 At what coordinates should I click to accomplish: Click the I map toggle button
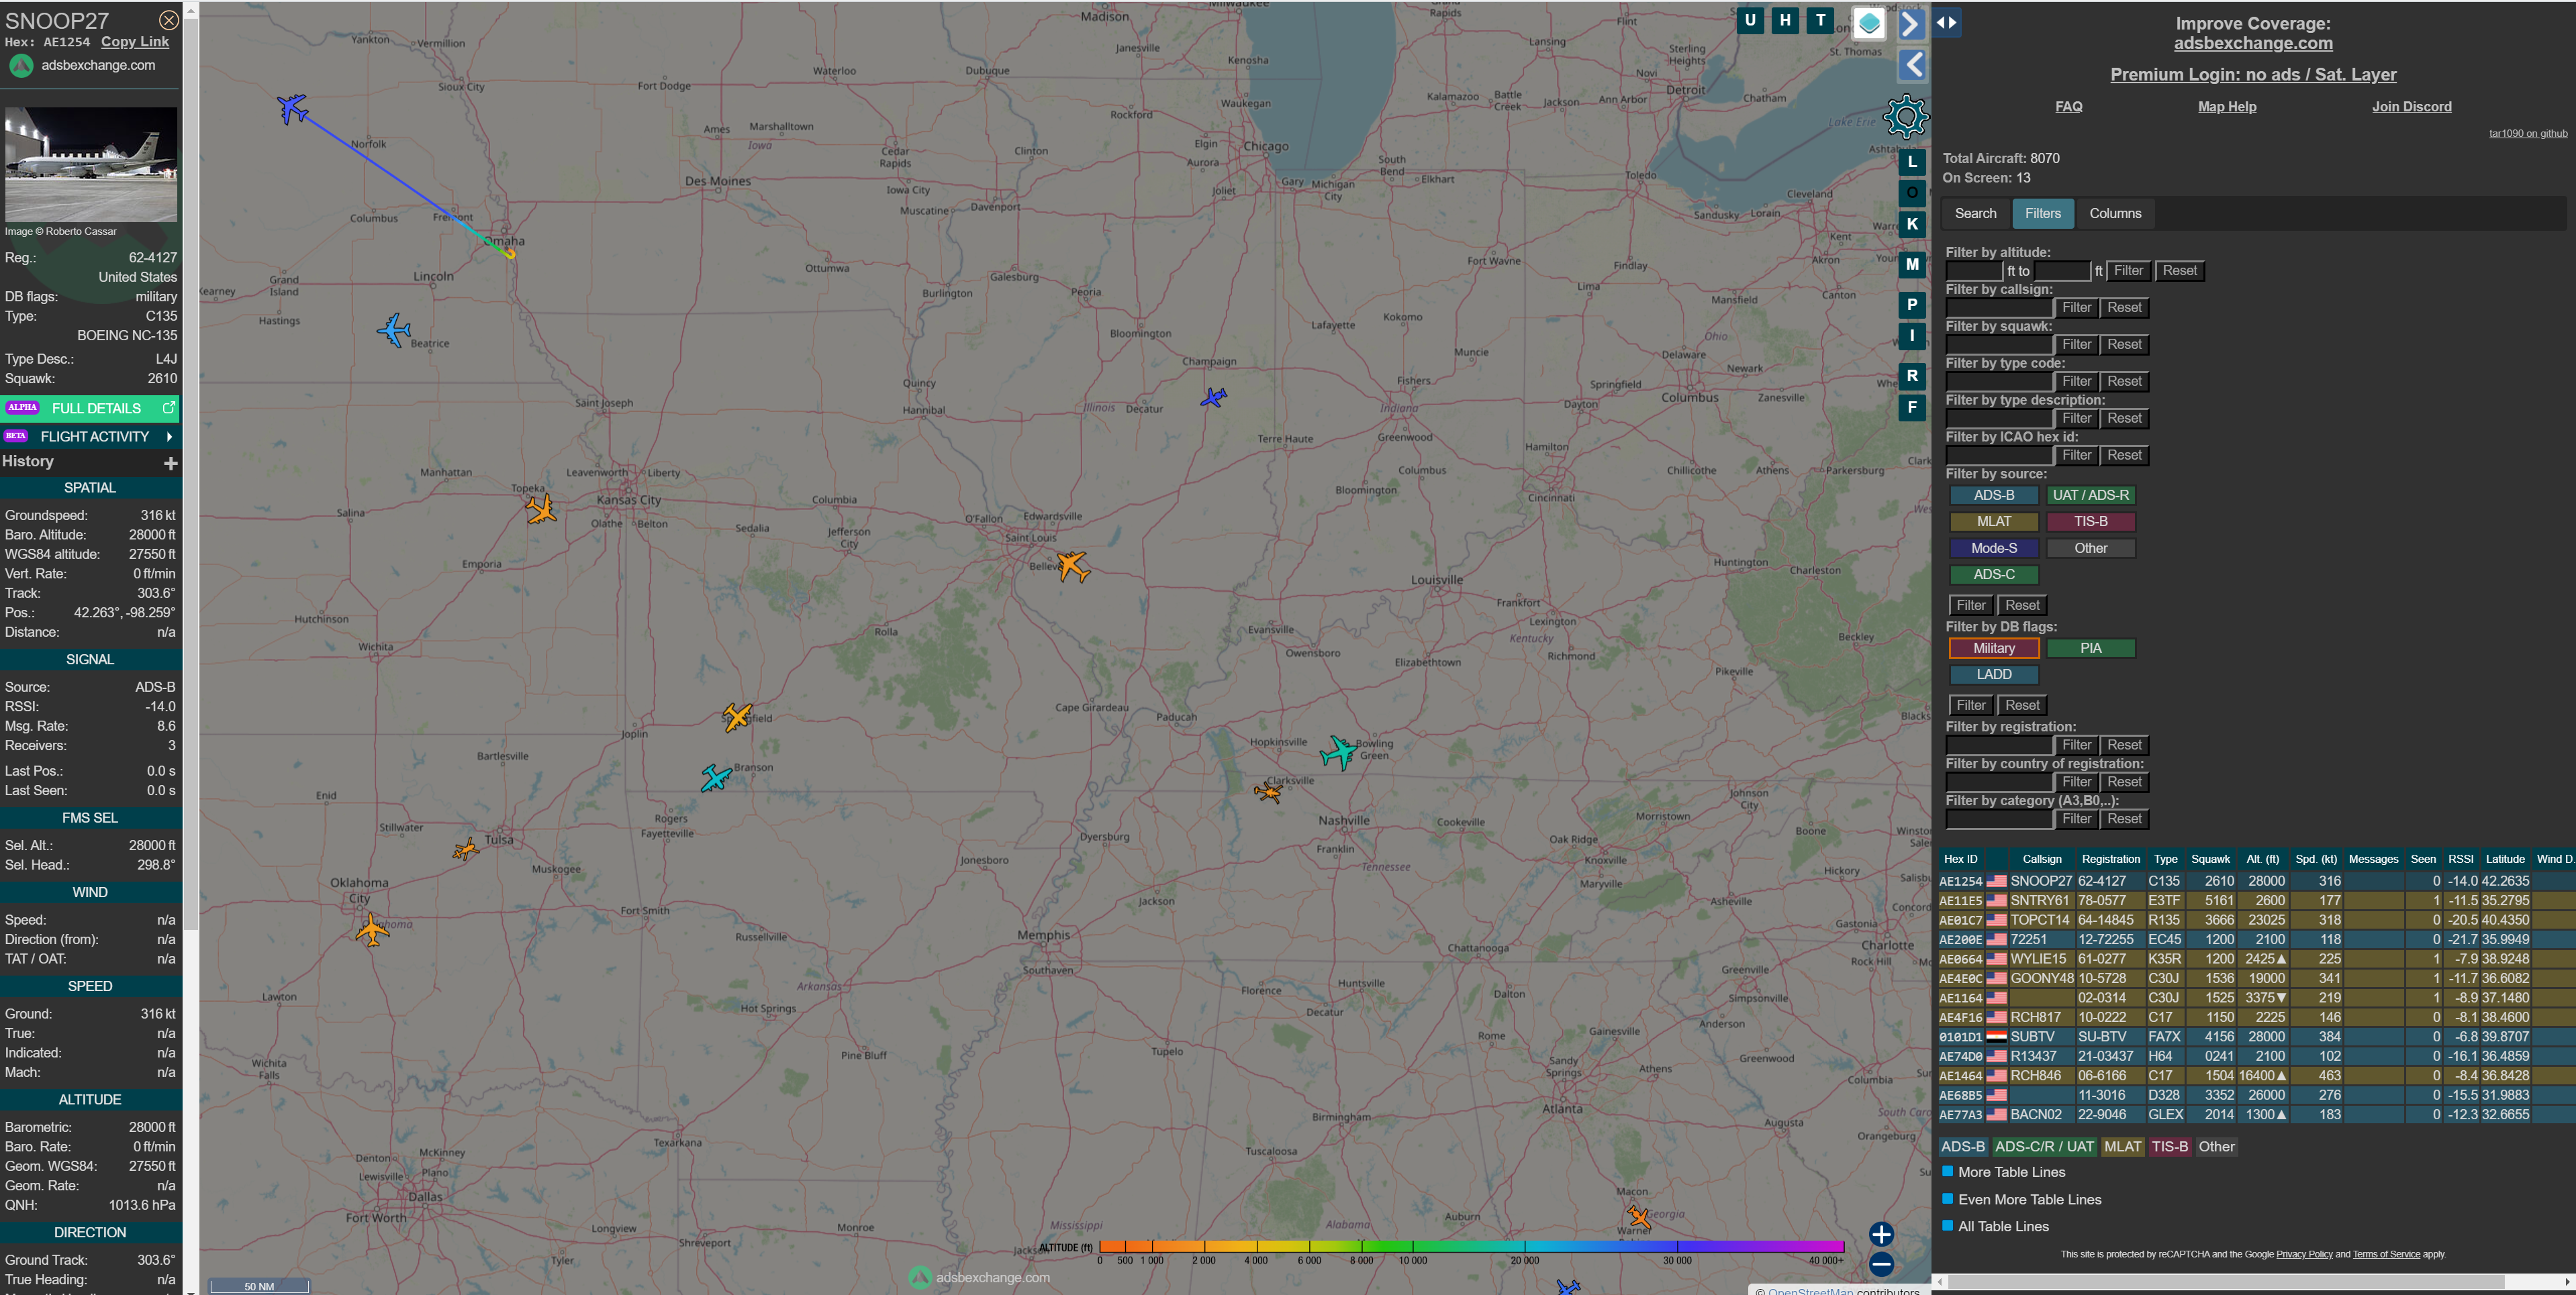point(1912,335)
